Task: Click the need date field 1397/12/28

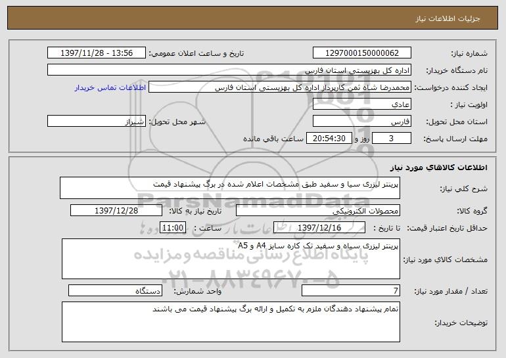Action: pos(116,211)
